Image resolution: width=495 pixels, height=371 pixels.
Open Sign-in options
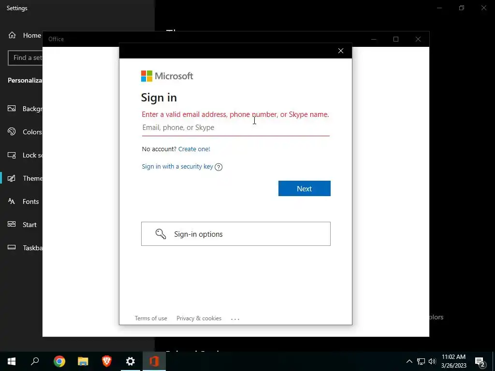pyautogui.click(x=235, y=234)
